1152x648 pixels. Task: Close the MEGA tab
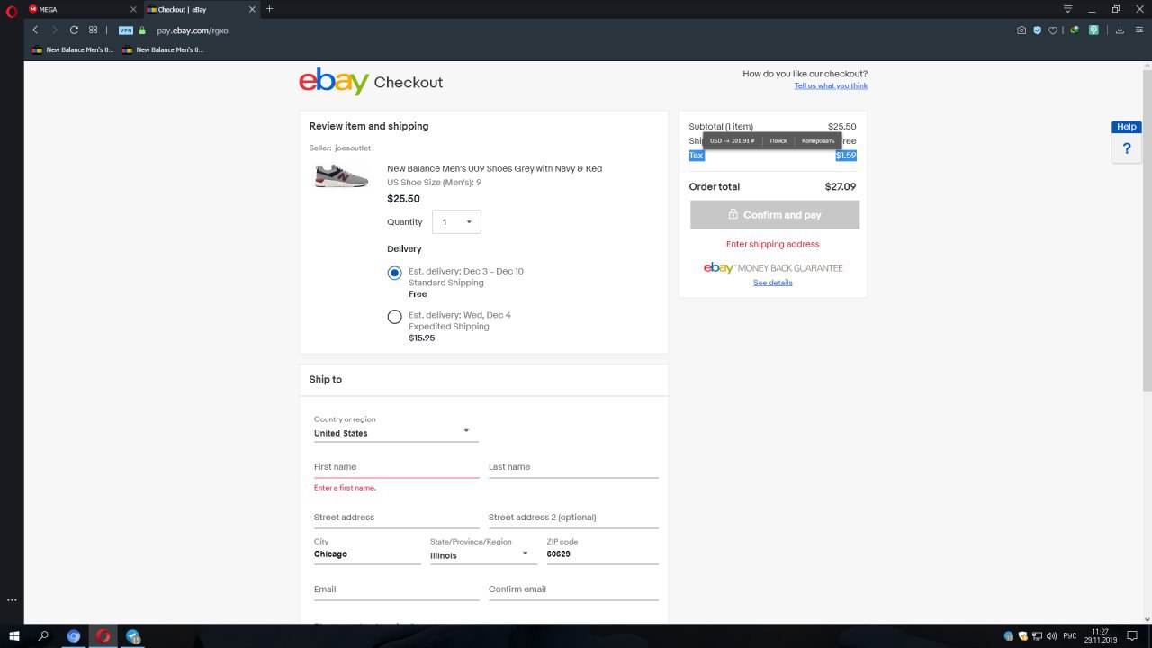click(133, 9)
